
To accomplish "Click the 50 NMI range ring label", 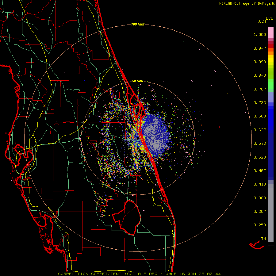I will [x=138, y=81].
